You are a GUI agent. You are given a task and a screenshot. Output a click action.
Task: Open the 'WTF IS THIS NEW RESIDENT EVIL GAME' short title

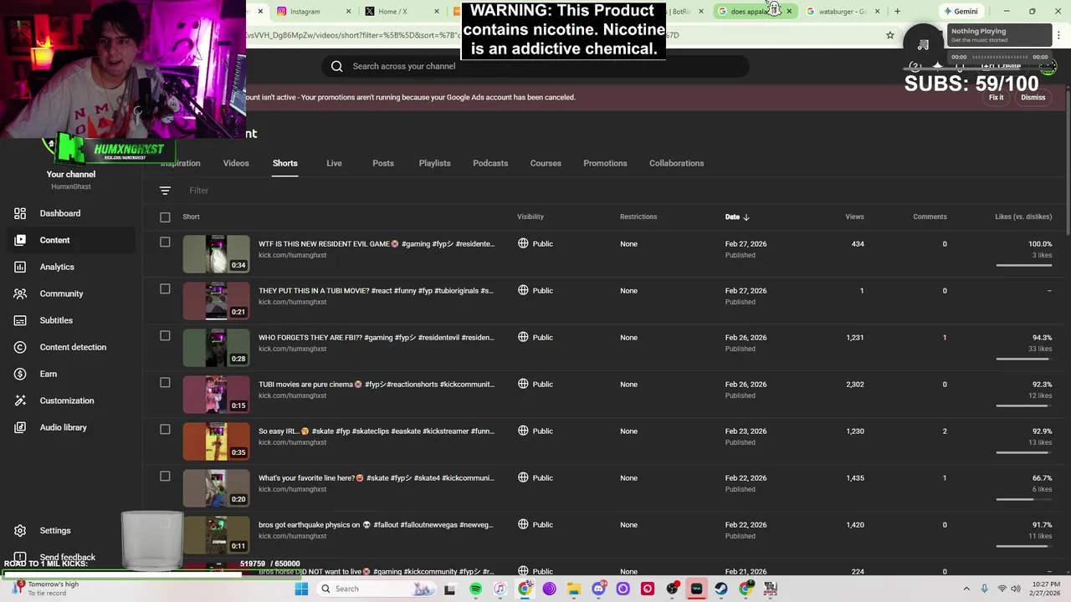(377, 243)
